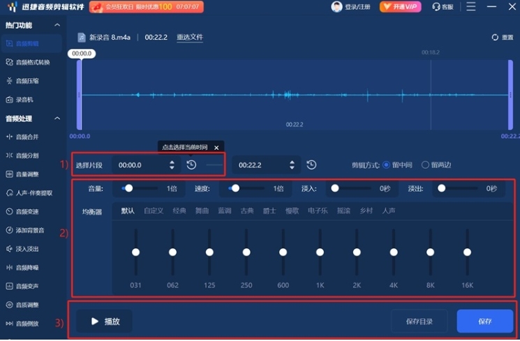Click the 播放 play button

pyautogui.click(x=105, y=321)
